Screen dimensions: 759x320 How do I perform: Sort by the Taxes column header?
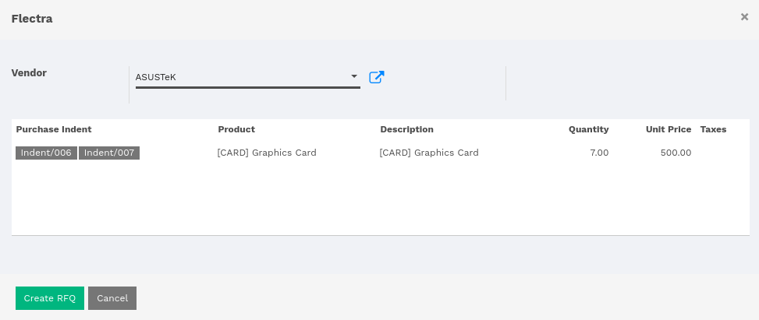pos(713,129)
